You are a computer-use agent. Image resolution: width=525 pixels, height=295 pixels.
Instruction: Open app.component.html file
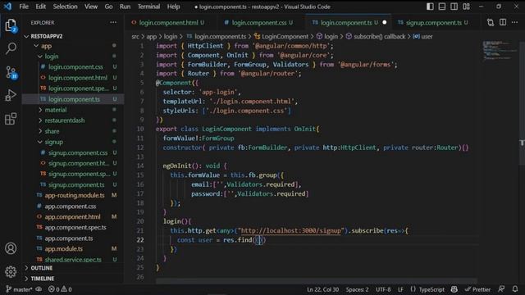coord(73,216)
